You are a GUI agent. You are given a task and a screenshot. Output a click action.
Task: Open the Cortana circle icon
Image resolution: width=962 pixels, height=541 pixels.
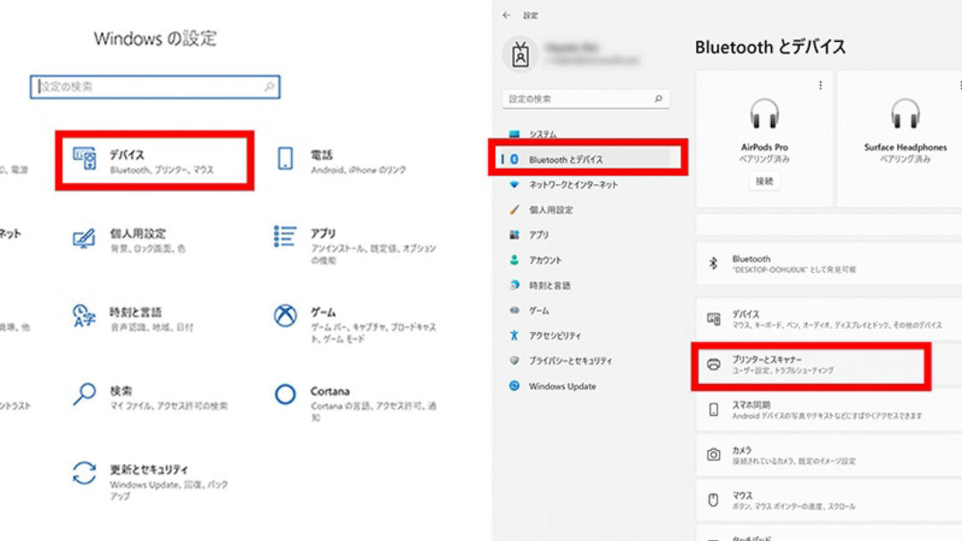pos(286,395)
